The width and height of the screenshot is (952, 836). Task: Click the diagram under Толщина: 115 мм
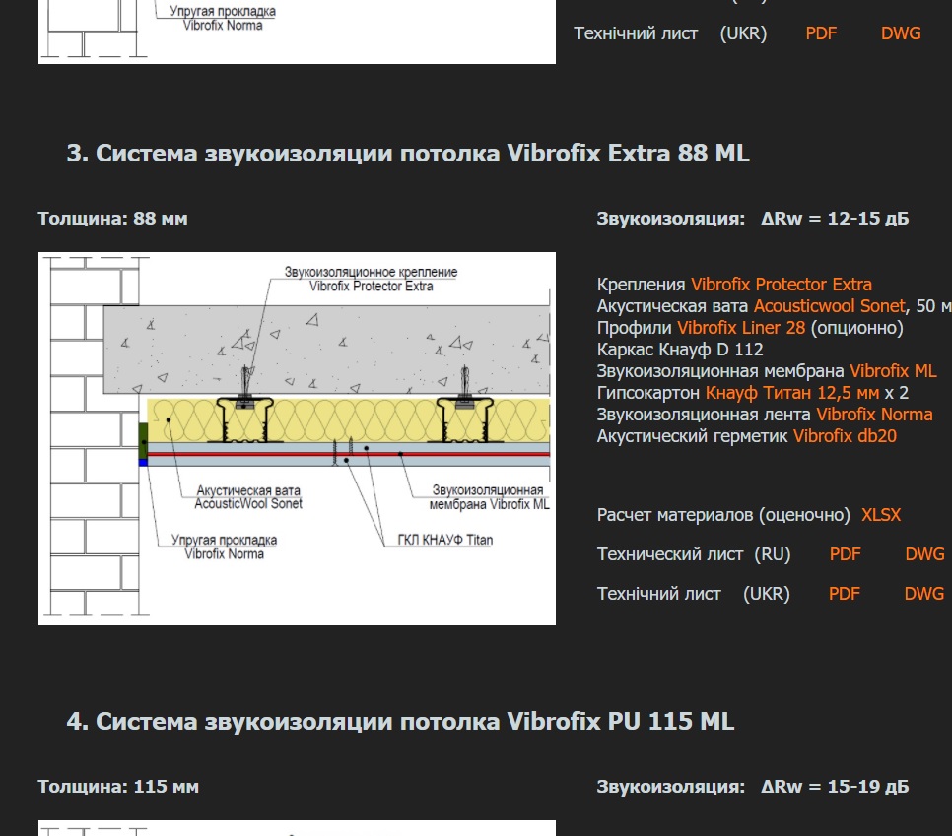point(297,827)
